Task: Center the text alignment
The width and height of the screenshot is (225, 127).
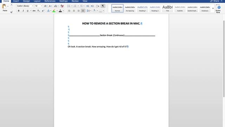Action: click(x=74, y=11)
